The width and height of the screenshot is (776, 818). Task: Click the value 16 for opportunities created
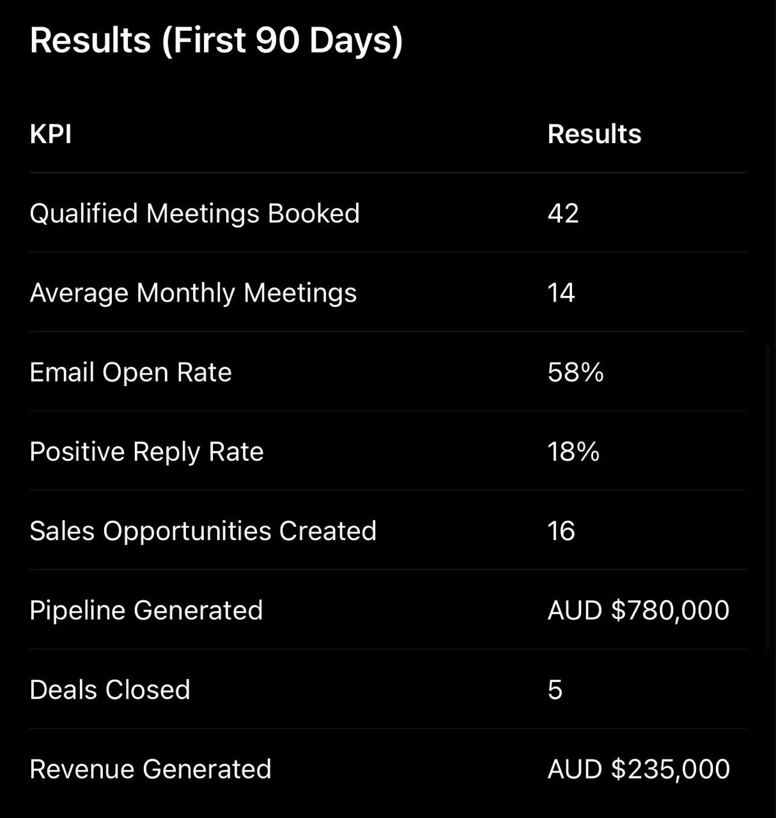[561, 531]
